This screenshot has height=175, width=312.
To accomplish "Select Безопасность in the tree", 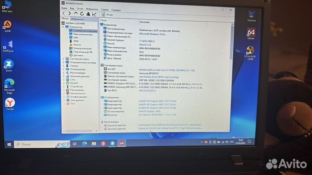I will tap(75, 93).
